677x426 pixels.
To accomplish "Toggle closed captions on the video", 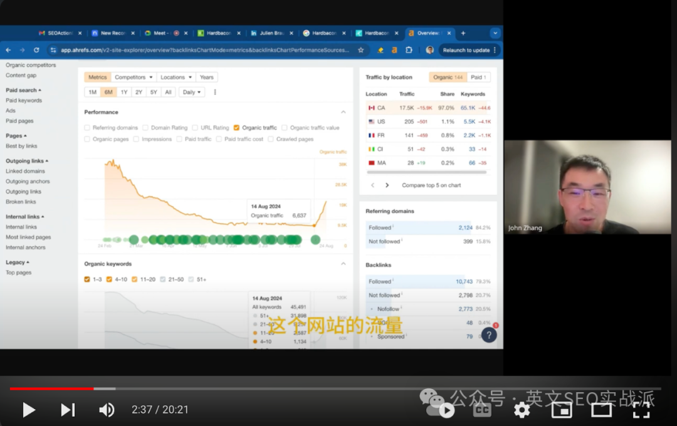I will (x=482, y=410).
